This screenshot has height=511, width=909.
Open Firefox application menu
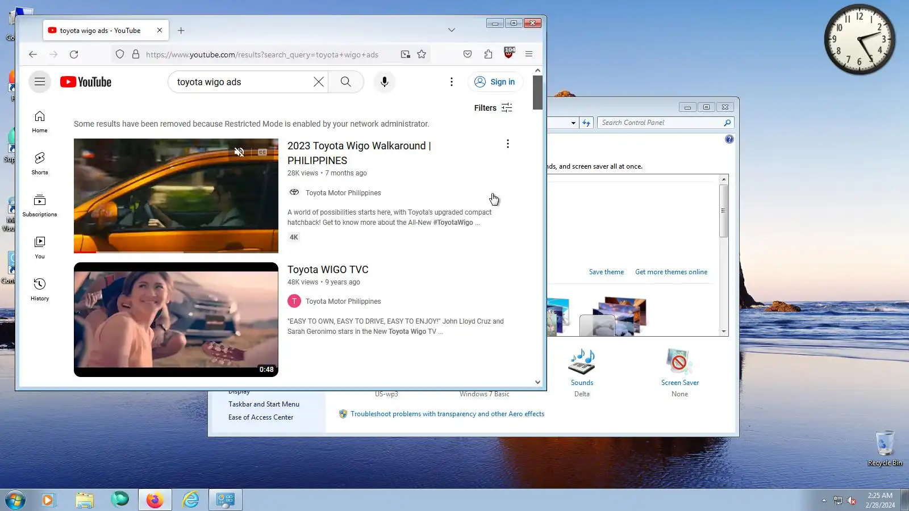(x=529, y=55)
